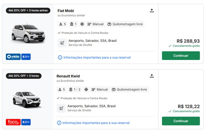Click the Renault Kwid car image

[27, 99]
